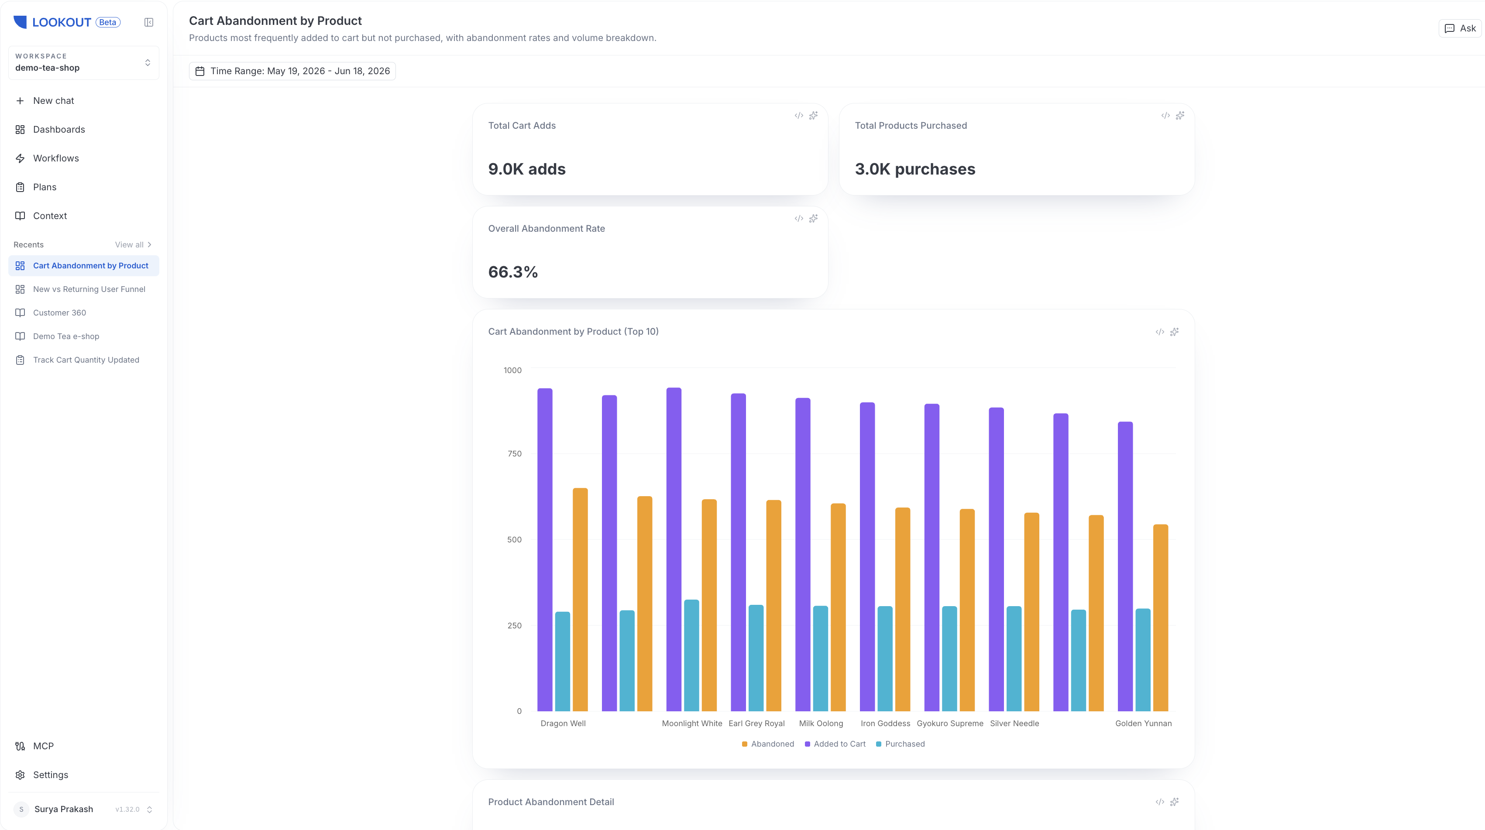The width and height of the screenshot is (1485, 830).
Task: Click the Workflows lightning icon
Action: (x=20, y=158)
